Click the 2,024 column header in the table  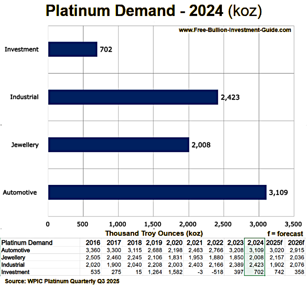[x=255, y=243]
